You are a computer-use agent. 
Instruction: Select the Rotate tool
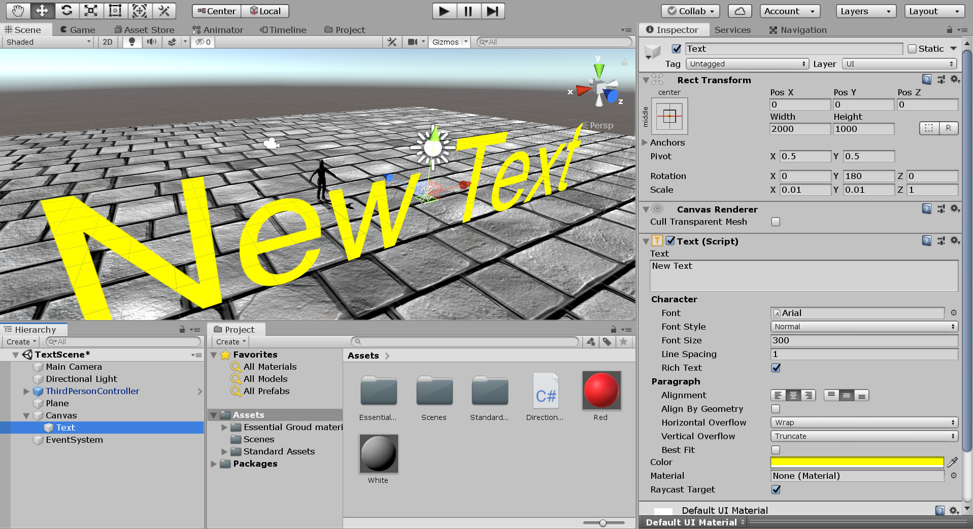66,11
